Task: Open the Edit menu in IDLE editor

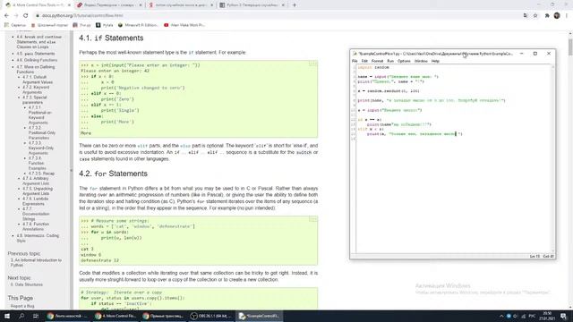Action: 364,61
